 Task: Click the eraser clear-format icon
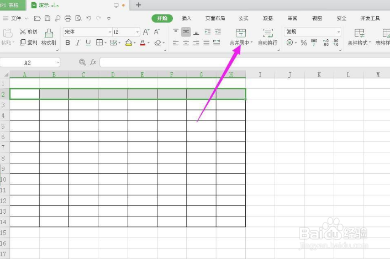tap(157, 43)
